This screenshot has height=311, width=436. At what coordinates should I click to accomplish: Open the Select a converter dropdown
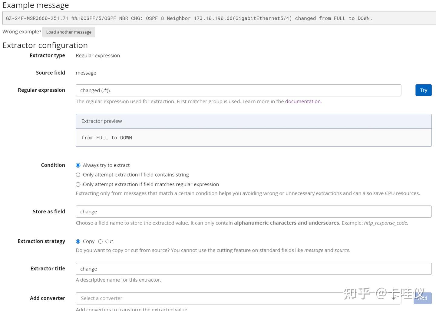[x=238, y=298]
